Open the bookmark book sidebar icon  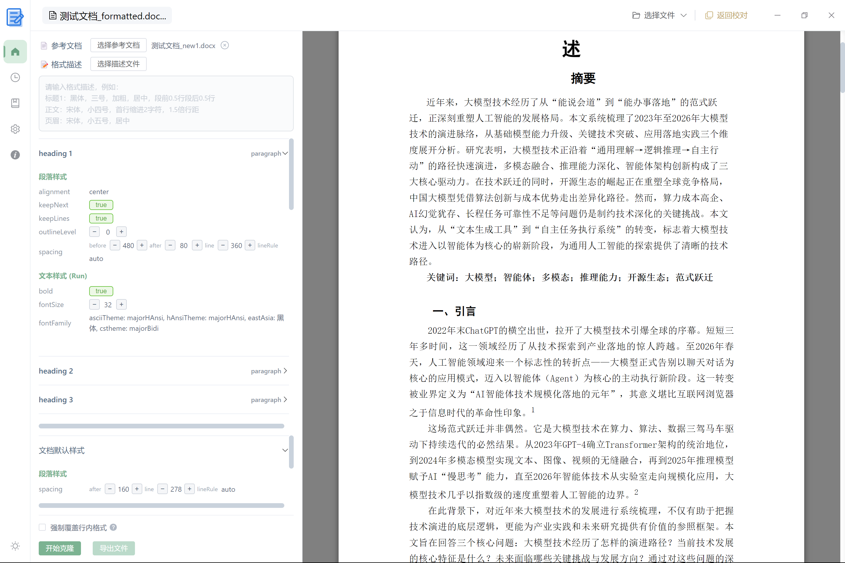click(x=15, y=104)
